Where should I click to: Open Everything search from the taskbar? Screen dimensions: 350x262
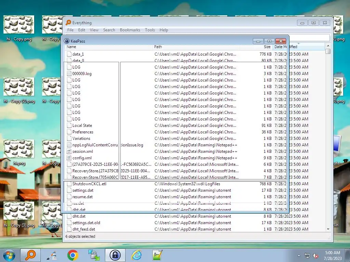click(x=30, y=255)
